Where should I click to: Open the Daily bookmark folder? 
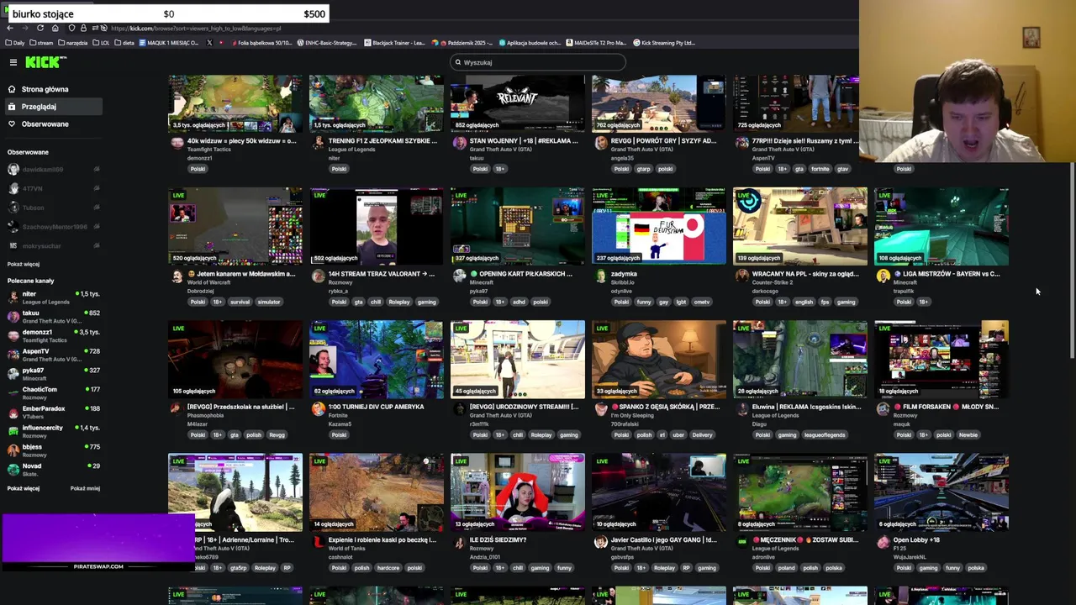tap(15, 43)
